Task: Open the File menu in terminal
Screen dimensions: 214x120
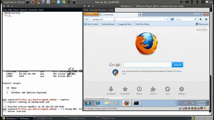Action: tap(5, 10)
